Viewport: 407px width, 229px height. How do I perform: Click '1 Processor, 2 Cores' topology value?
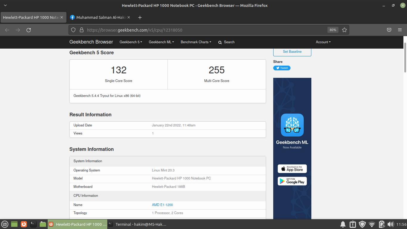[167, 213]
